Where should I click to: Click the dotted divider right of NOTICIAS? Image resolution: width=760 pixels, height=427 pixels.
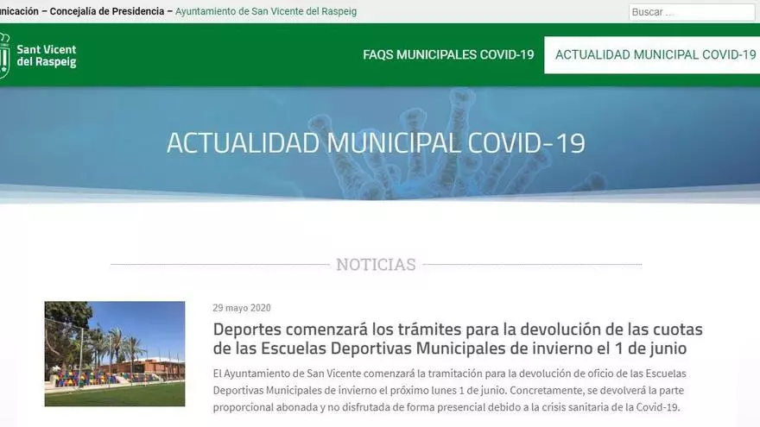click(x=532, y=264)
